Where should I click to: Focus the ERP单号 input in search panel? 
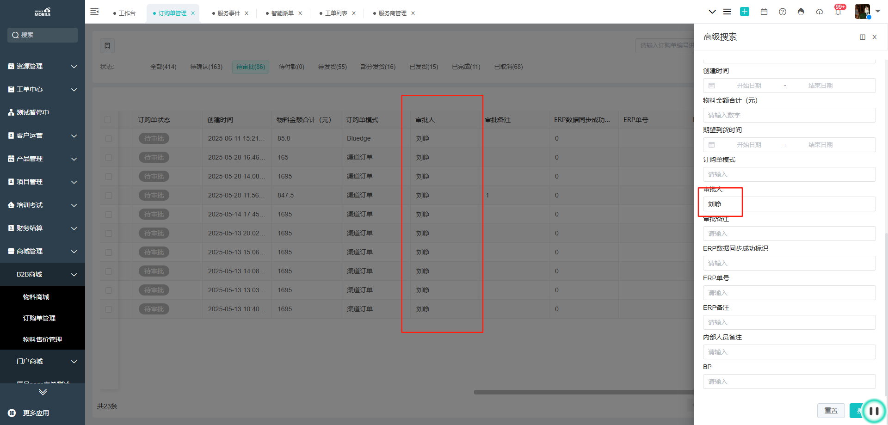pyautogui.click(x=789, y=293)
